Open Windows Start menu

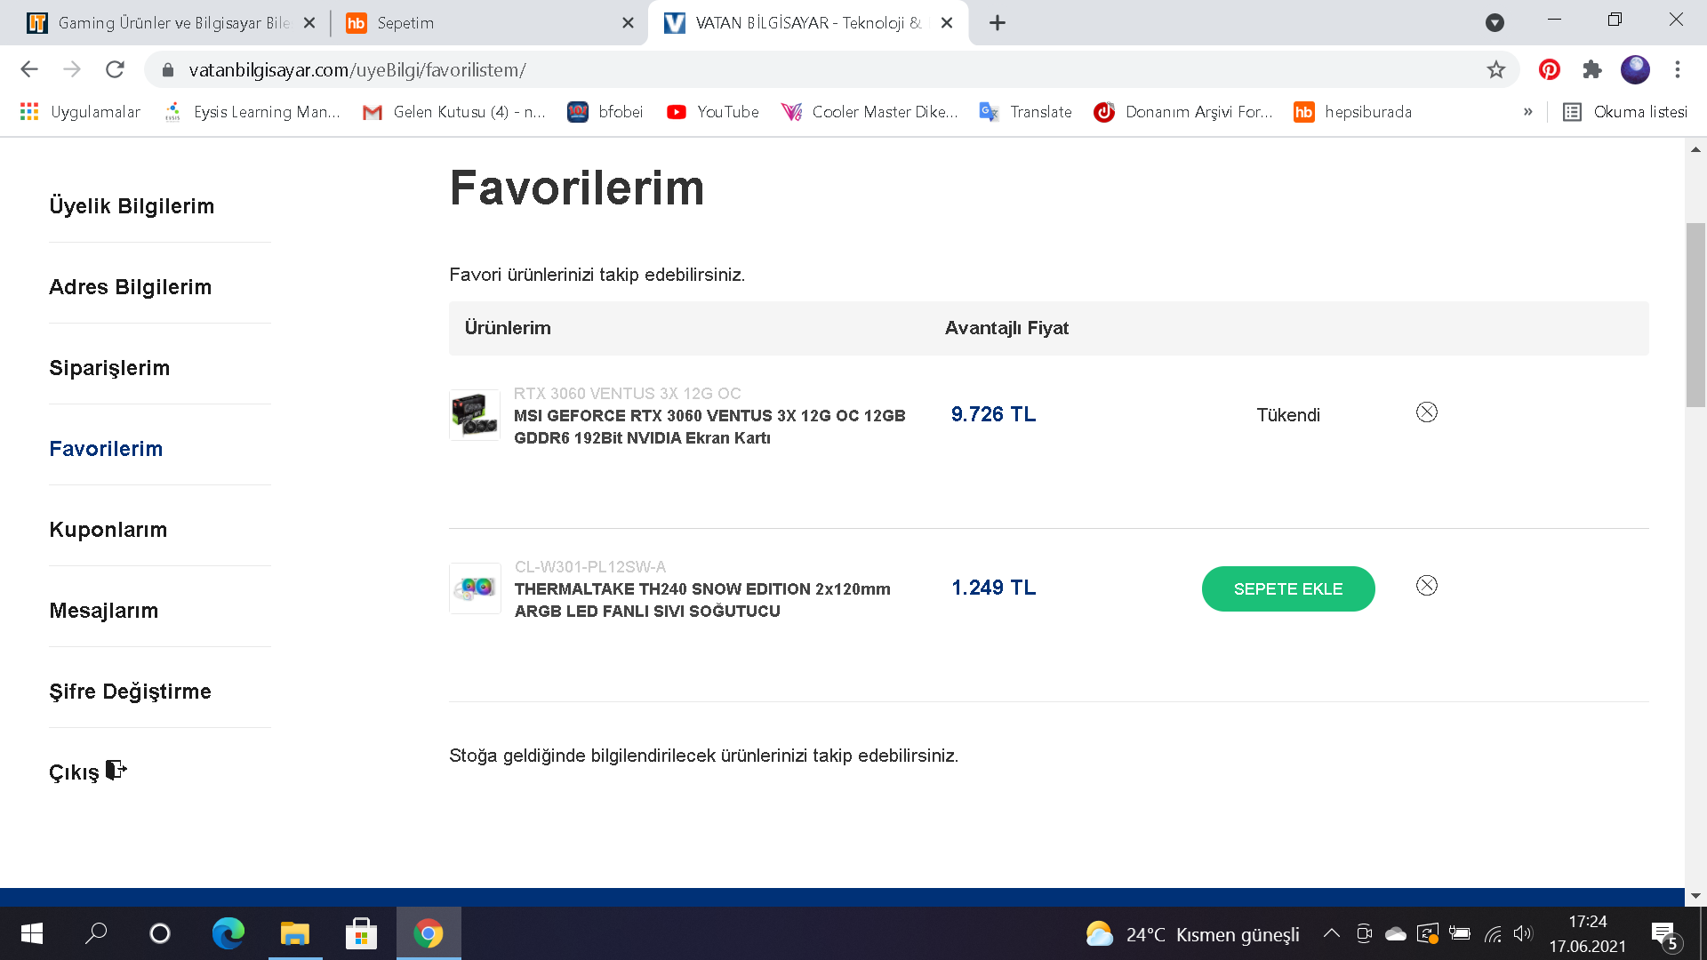pyautogui.click(x=32, y=933)
